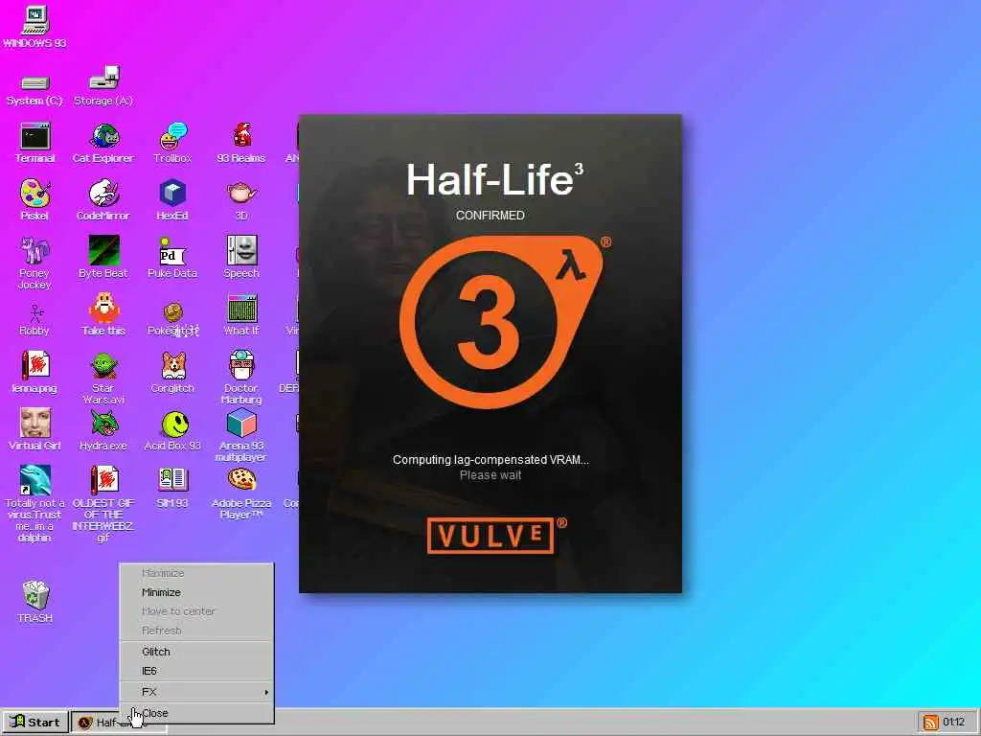Click the RSS feed tray icon
The image size is (981, 736).
coord(930,723)
